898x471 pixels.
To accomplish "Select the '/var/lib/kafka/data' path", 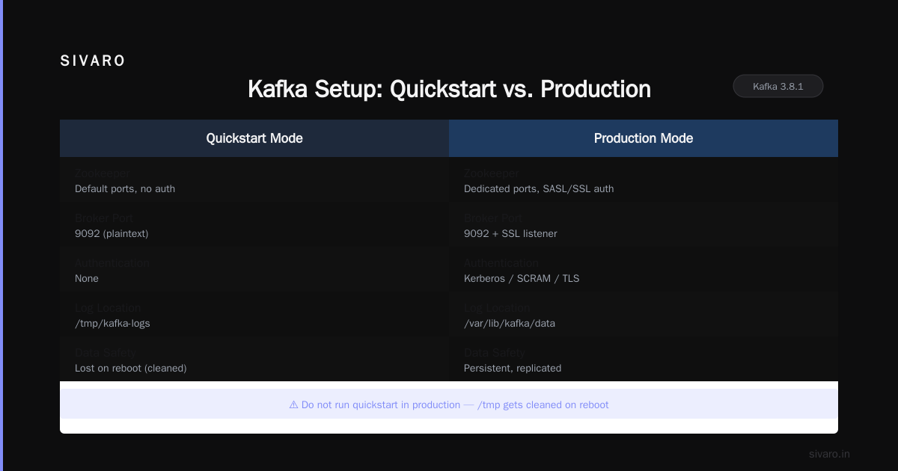I will (510, 323).
